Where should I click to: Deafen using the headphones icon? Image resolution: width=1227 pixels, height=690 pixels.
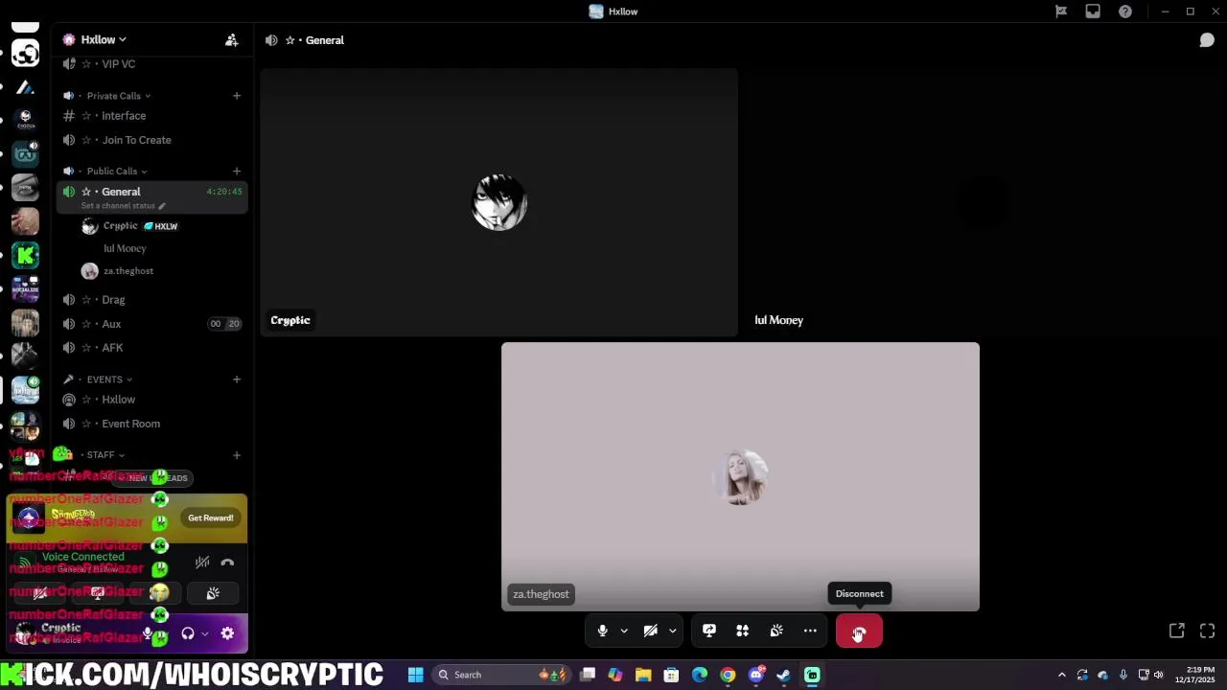[x=188, y=633]
